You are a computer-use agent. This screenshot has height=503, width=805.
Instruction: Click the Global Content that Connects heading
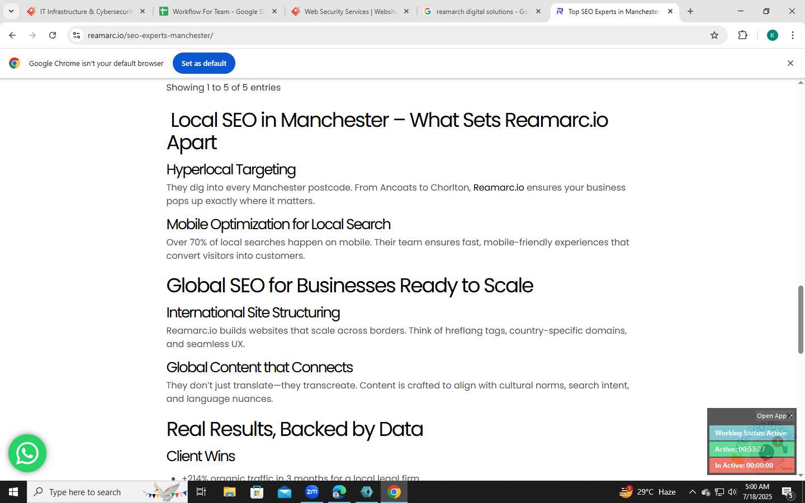(259, 367)
